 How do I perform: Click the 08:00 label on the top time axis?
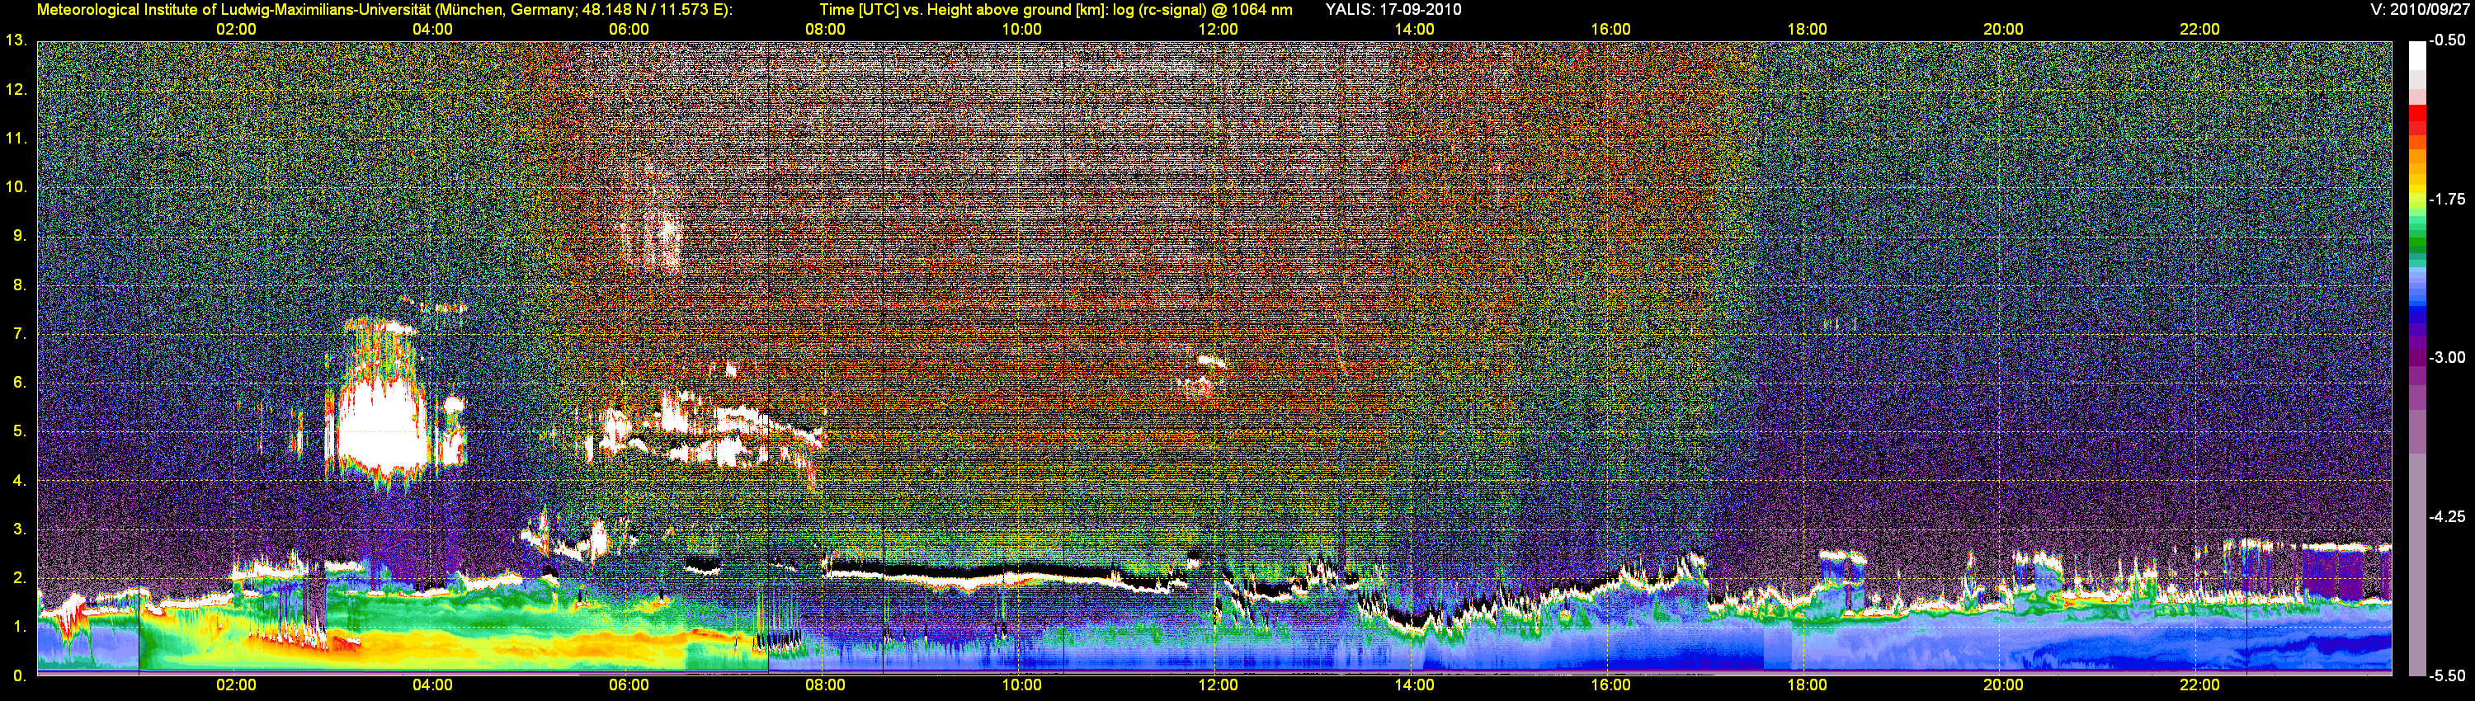pyautogui.click(x=825, y=30)
